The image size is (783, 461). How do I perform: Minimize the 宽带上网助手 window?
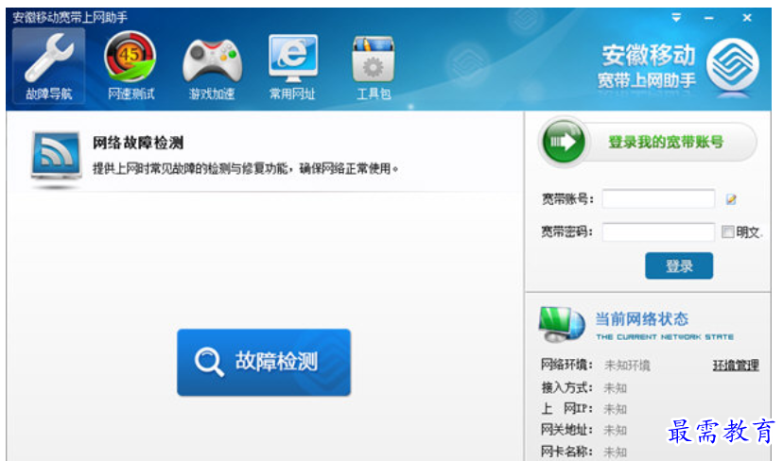point(708,18)
